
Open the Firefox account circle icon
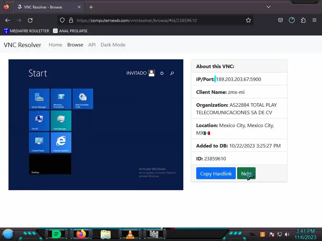[x=291, y=20]
